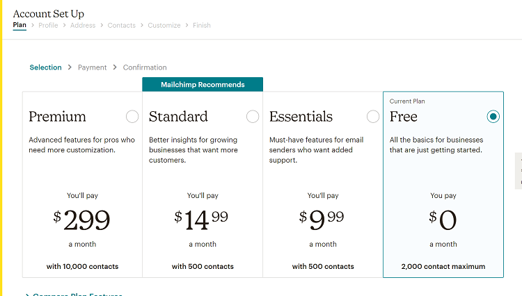Click the Payment sub-step link

pyautogui.click(x=93, y=67)
